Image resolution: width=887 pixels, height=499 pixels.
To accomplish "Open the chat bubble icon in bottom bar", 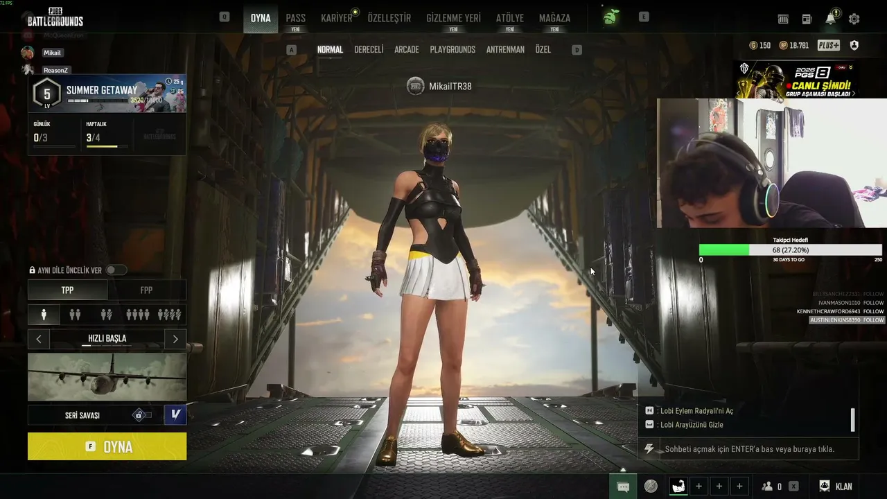I will click(x=623, y=487).
